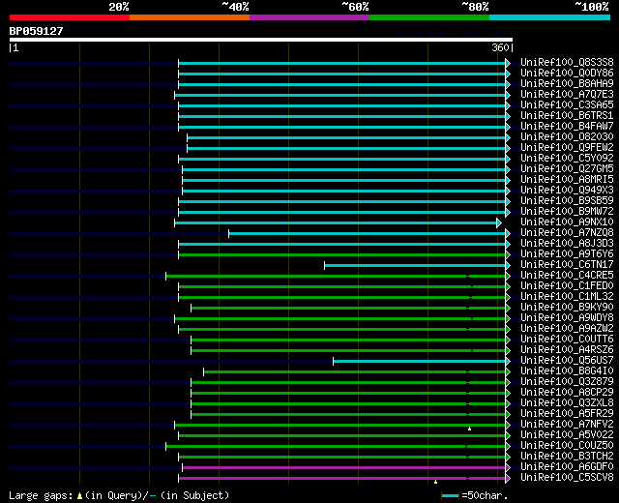Select label UniRef100_A6GDF0
619x503 pixels.
click(x=567, y=467)
